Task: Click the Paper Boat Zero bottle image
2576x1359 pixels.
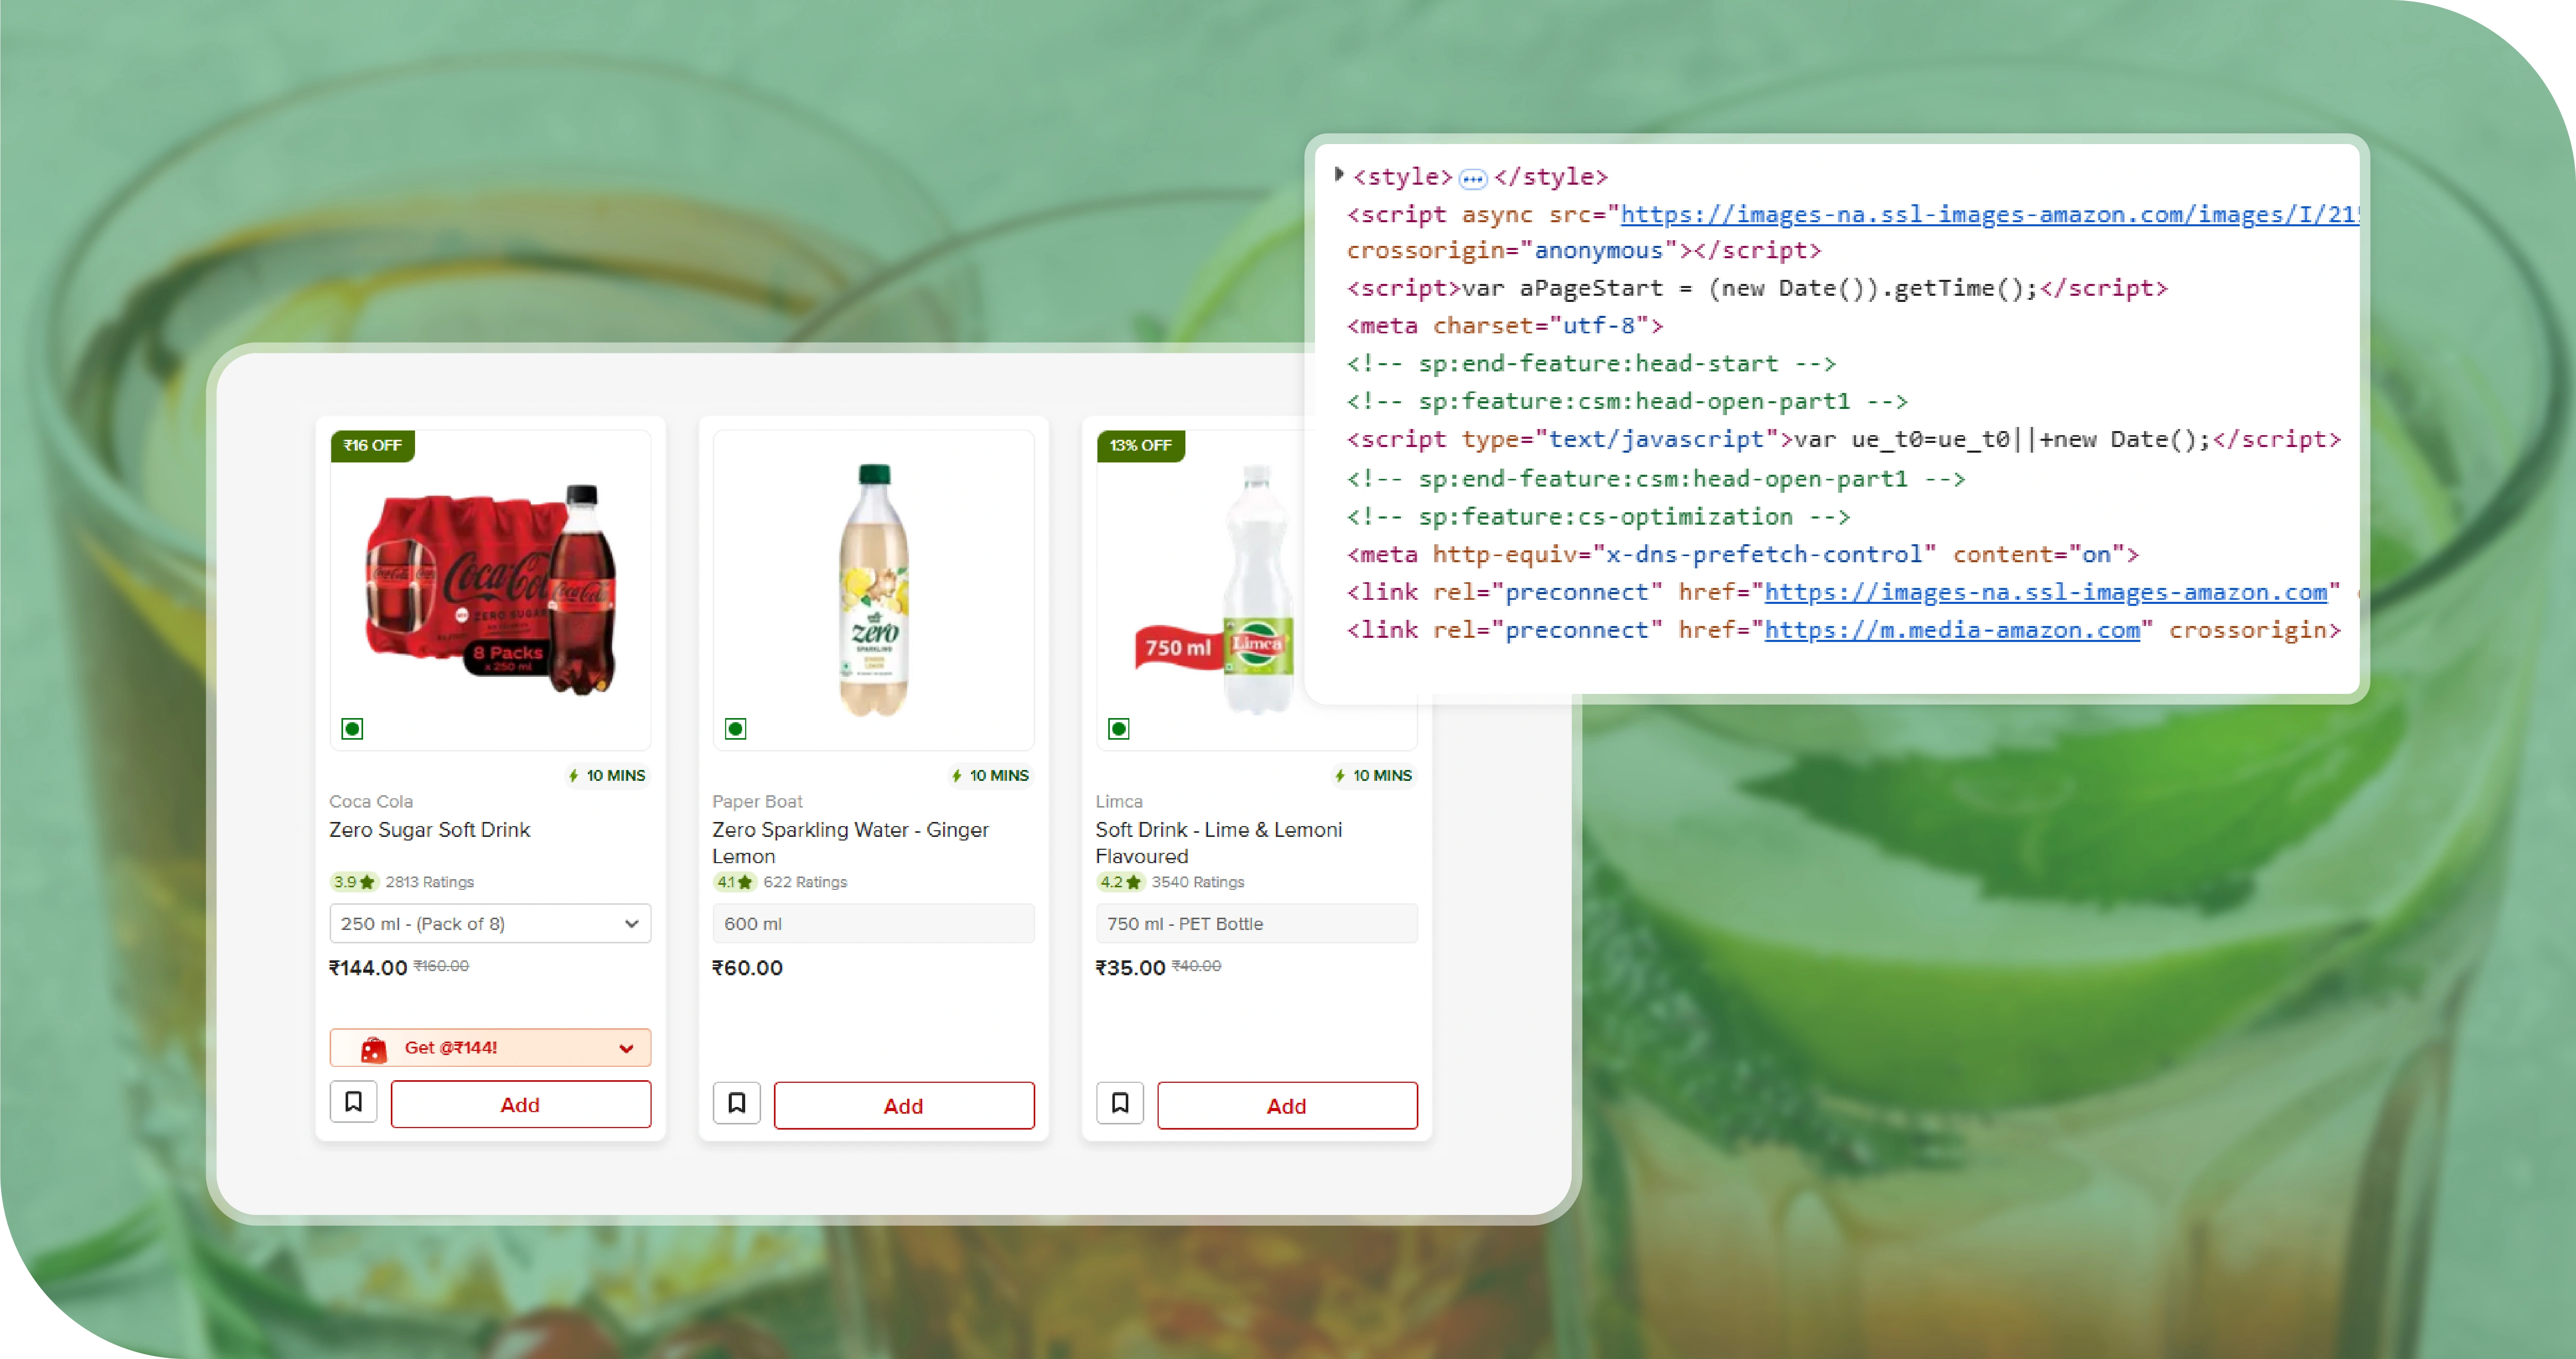Action: (x=874, y=590)
